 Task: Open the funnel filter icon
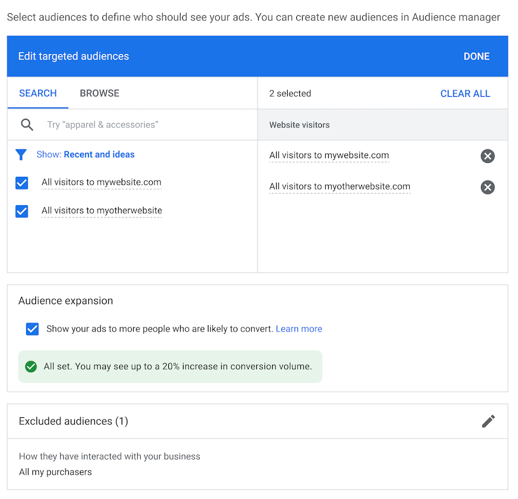click(x=21, y=155)
